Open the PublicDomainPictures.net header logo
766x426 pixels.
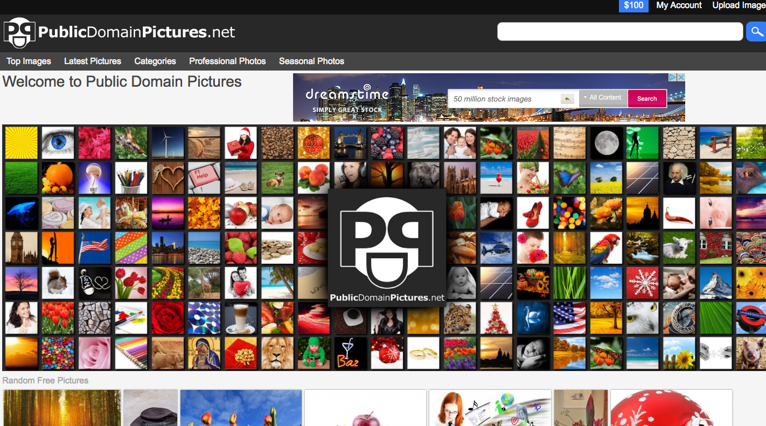point(120,32)
